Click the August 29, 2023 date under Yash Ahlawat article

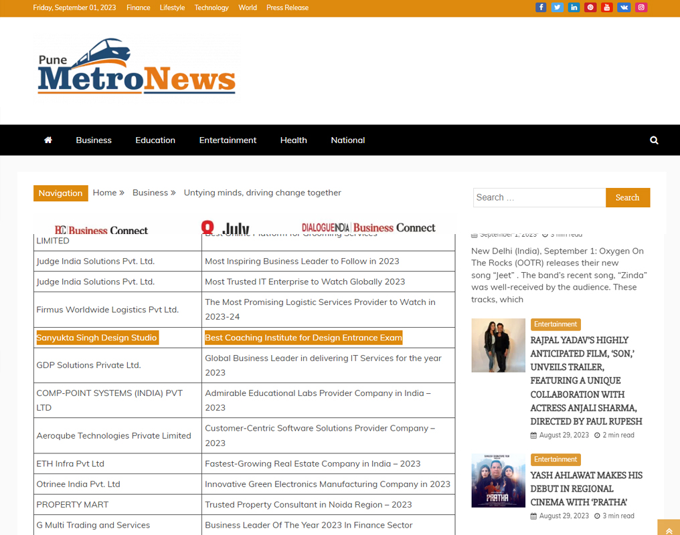point(564,516)
